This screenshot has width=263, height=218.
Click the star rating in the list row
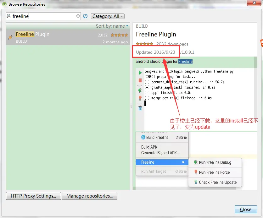[119, 35]
